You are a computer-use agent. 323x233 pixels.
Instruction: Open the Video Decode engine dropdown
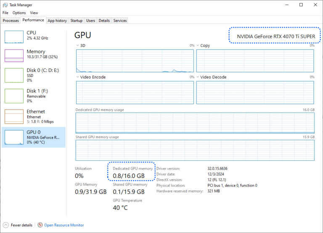point(198,77)
